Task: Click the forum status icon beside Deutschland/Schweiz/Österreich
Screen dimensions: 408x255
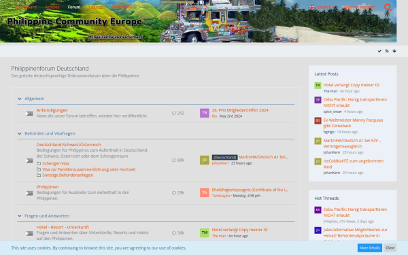Action: tap(29, 160)
